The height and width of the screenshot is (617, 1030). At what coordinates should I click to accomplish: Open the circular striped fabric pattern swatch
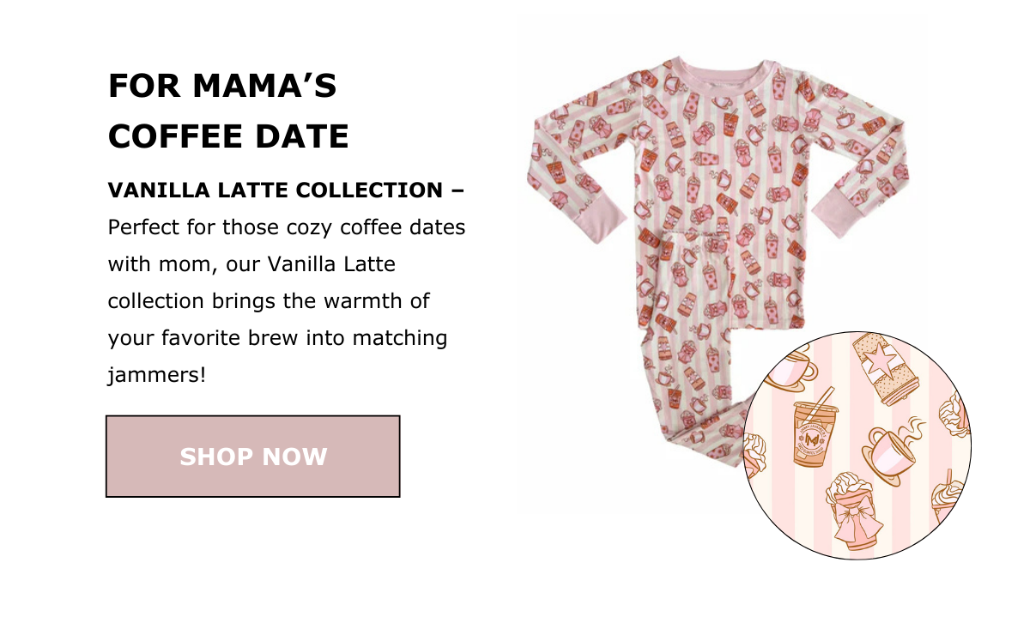tap(857, 446)
